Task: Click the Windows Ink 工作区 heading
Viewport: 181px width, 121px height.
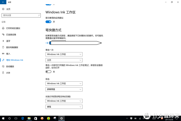Action: [61, 12]
